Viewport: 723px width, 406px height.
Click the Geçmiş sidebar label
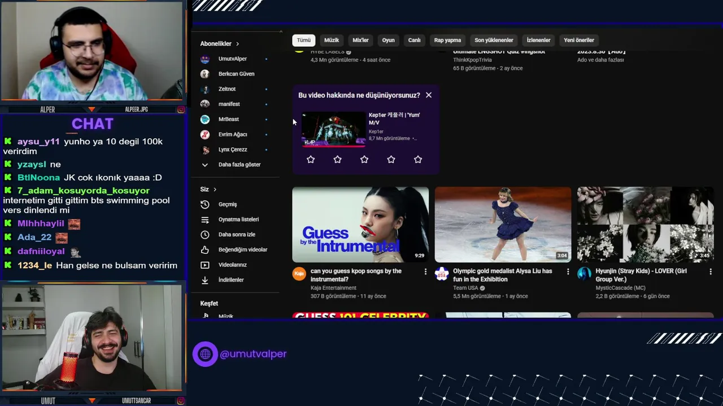[x=228, y=205]
